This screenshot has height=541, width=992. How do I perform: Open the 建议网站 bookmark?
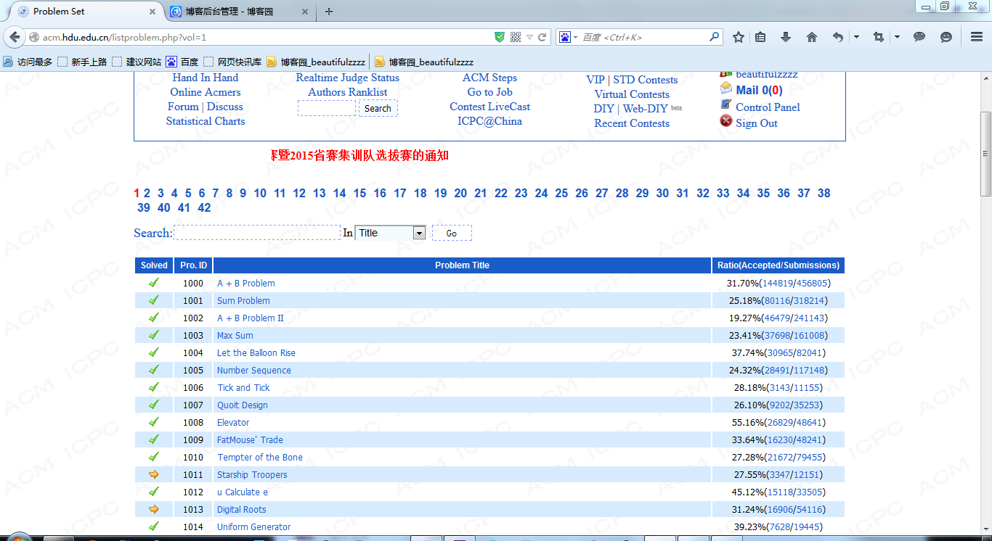[137, 62]
